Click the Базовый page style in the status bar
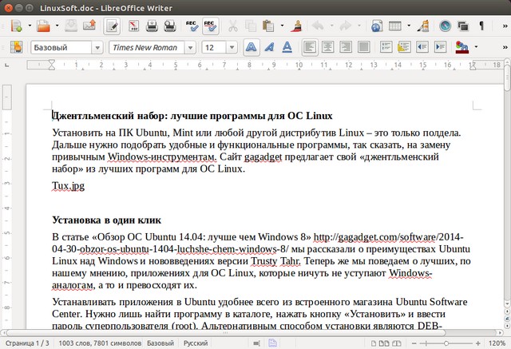The width and height of the screenshot is (511, 349). point(160,343)
